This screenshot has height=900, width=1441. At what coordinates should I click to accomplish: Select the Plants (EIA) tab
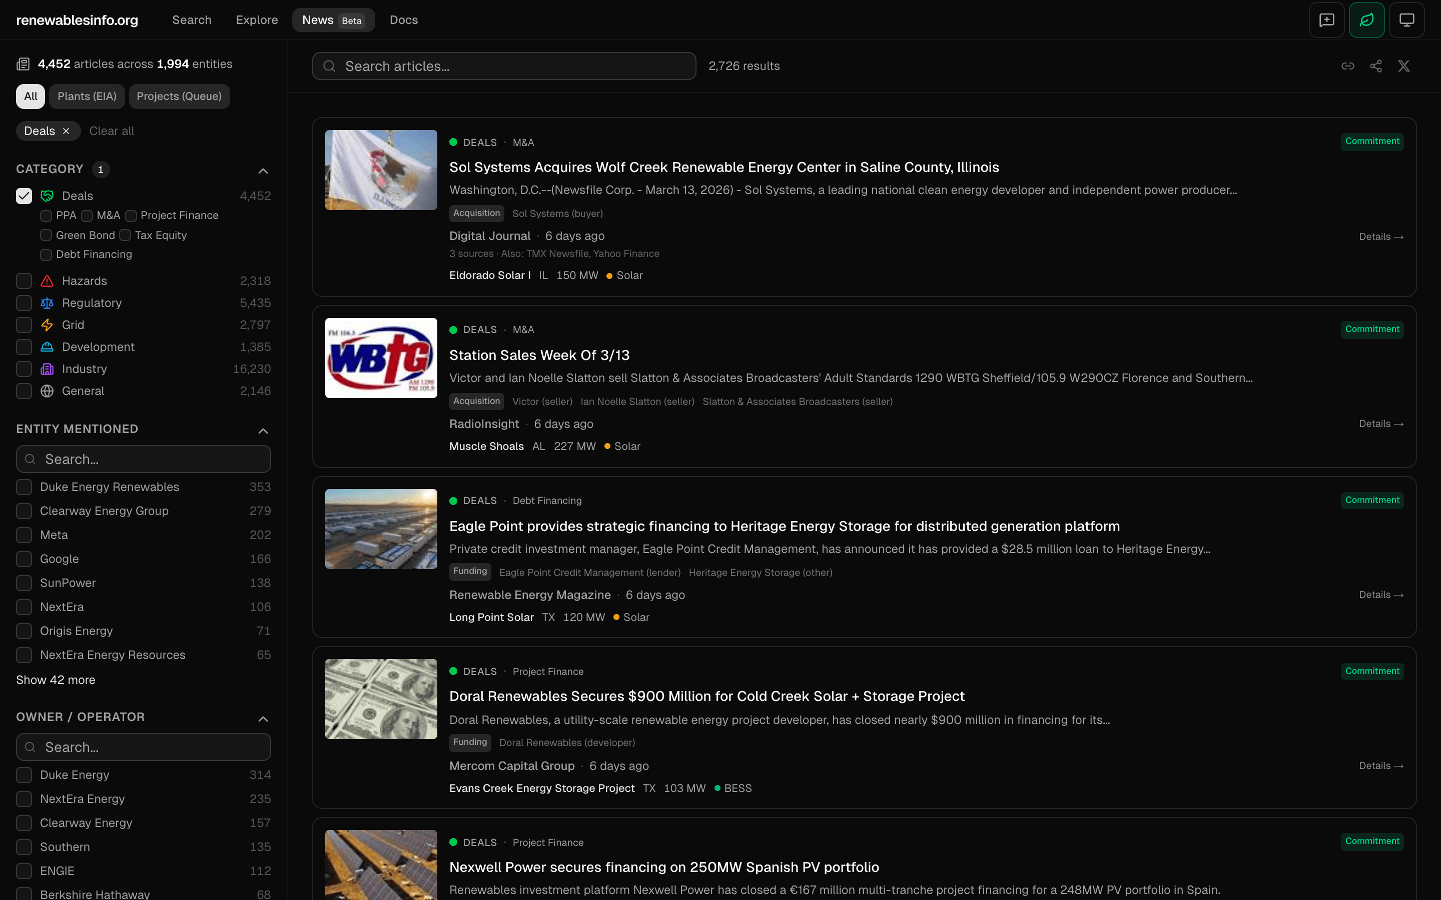[87, 96]
